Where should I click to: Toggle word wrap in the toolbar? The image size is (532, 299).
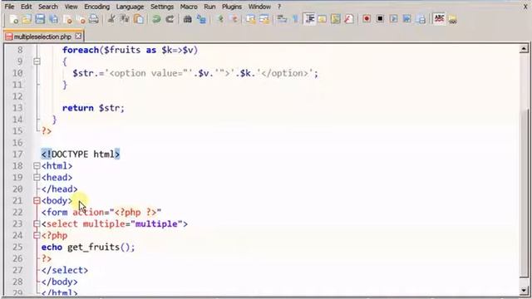[282, 19]
